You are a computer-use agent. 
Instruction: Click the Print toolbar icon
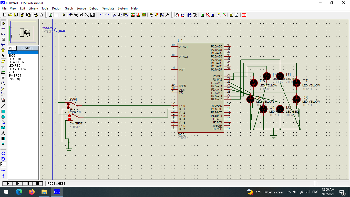(36, 15)
